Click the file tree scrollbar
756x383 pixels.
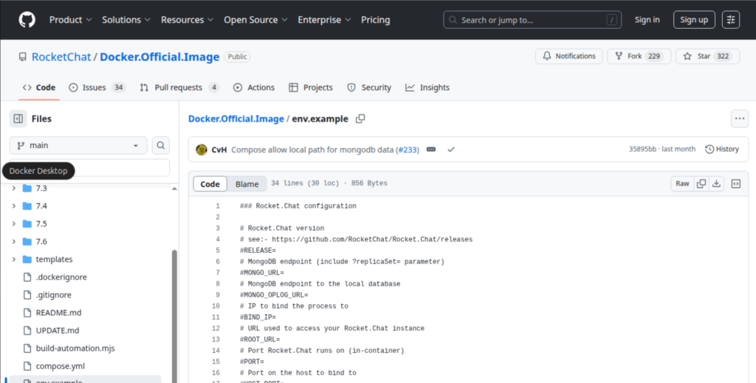(174, 315)
